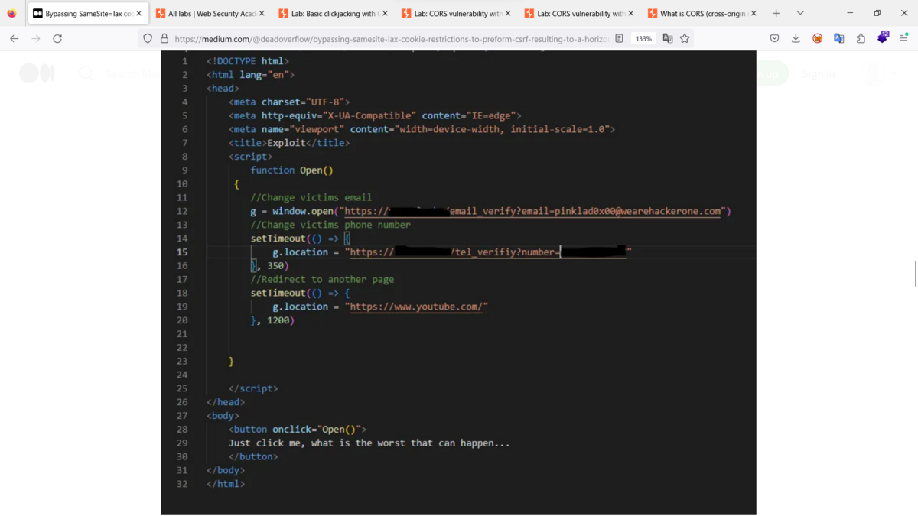Save page to Pocket
The image size is (918, 516).
pos(774,38)
